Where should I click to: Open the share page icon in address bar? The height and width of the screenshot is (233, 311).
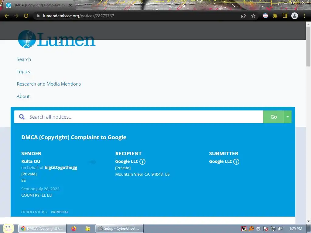pyautogui.click(x=244, y=16)
